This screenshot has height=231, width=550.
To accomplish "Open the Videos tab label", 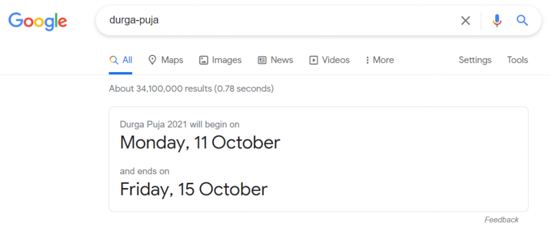I will click(x=336, y=60).
